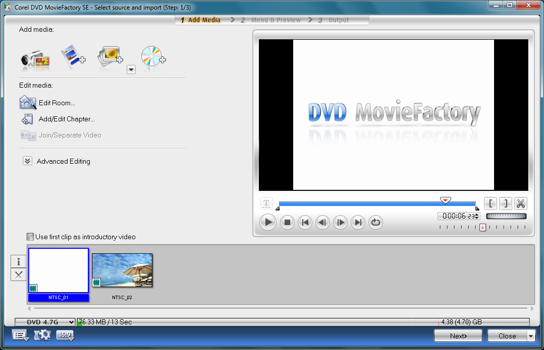Open Edit Room
Screen dimensions: 544x350
click(57, 103)
